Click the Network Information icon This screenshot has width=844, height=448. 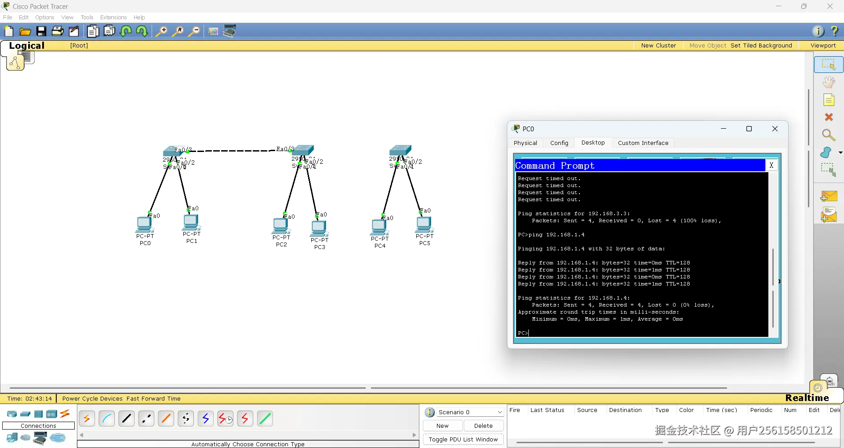(818, 31)
